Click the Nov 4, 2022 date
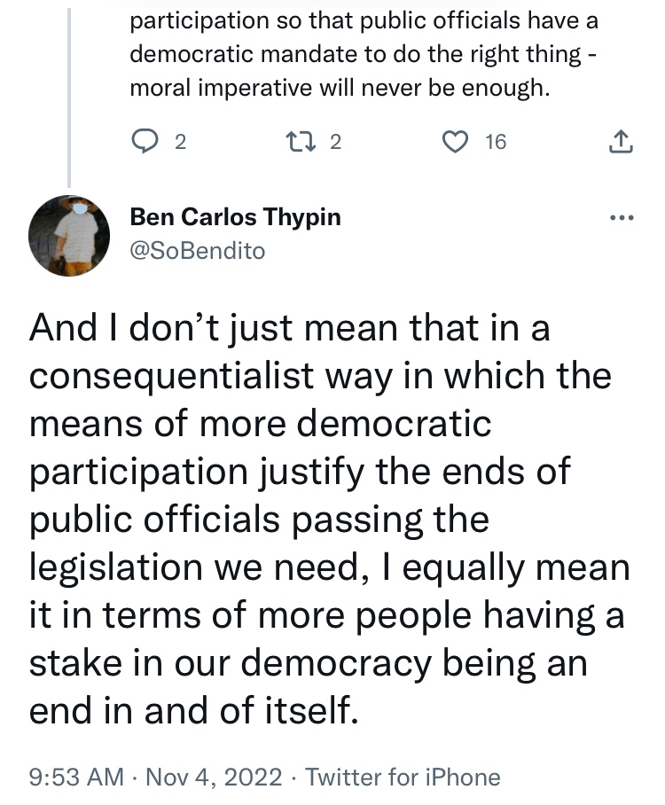The image size is (665, 805). [213, 778]
